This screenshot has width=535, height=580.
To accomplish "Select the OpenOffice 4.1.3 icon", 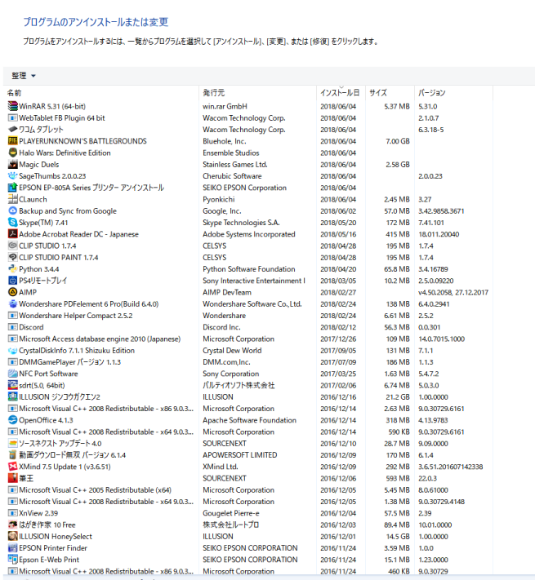I will pos(13,420).
